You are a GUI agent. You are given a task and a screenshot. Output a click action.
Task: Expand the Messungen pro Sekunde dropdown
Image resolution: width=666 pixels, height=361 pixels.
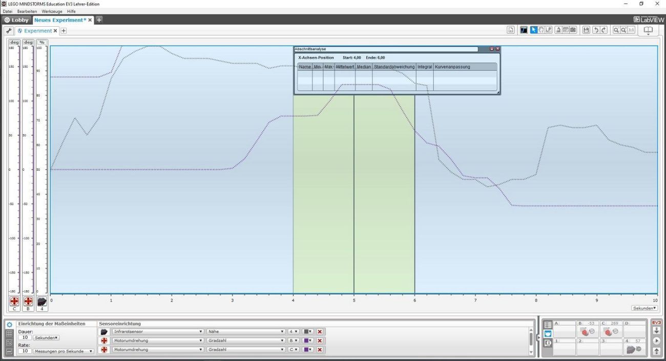click(64, 351)
